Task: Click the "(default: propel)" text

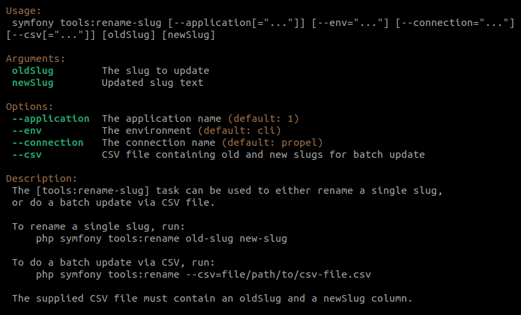Action: pyautogui.click(x=272, y=143)
